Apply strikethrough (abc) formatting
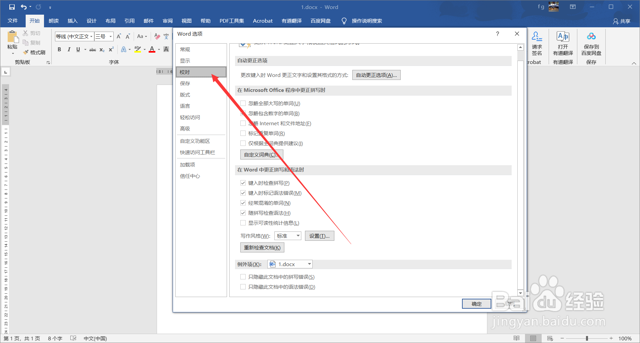Screen dimensions: 640x343 coord(93,50)
